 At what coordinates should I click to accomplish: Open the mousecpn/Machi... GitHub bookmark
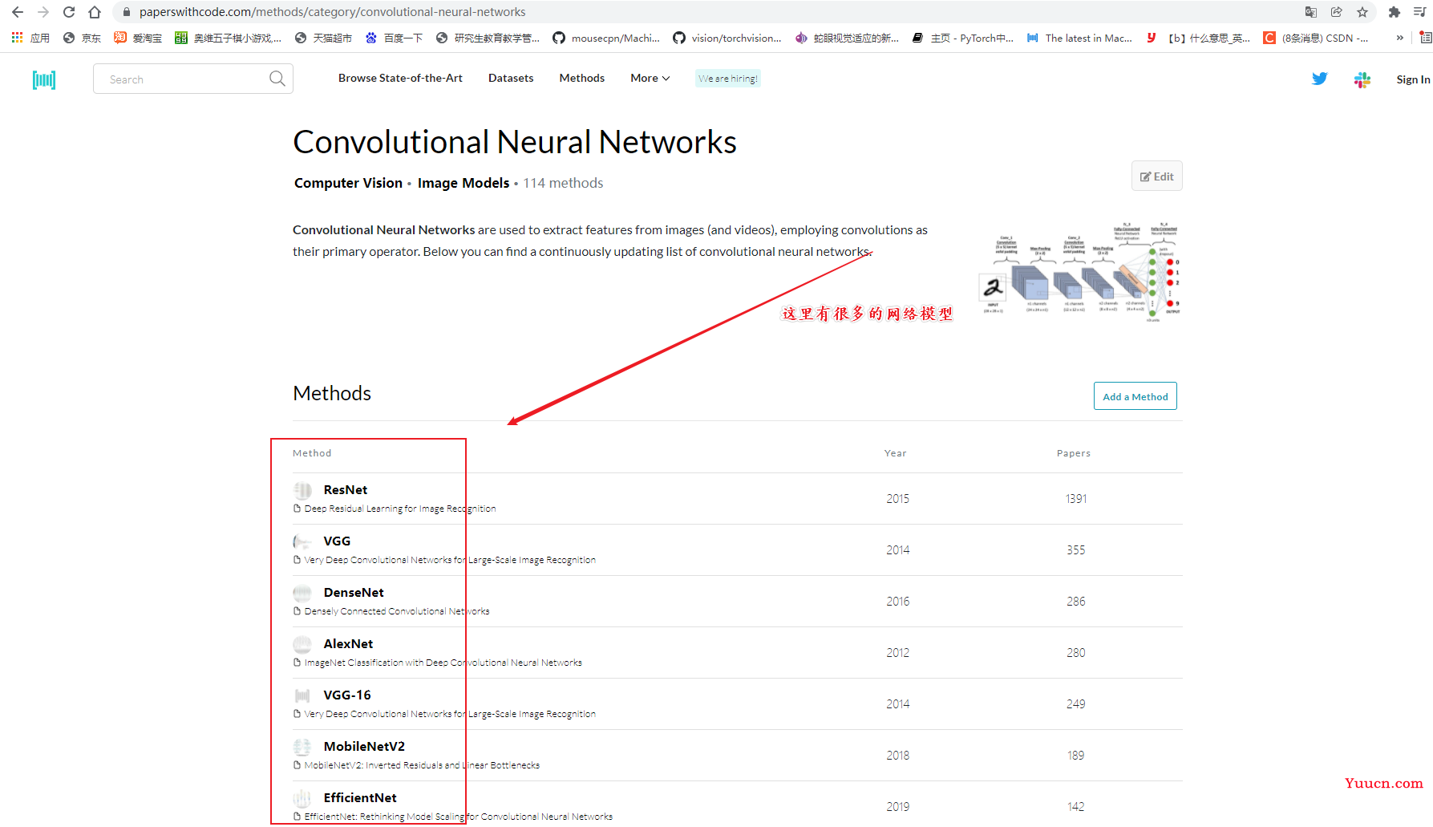coord(606,38)
